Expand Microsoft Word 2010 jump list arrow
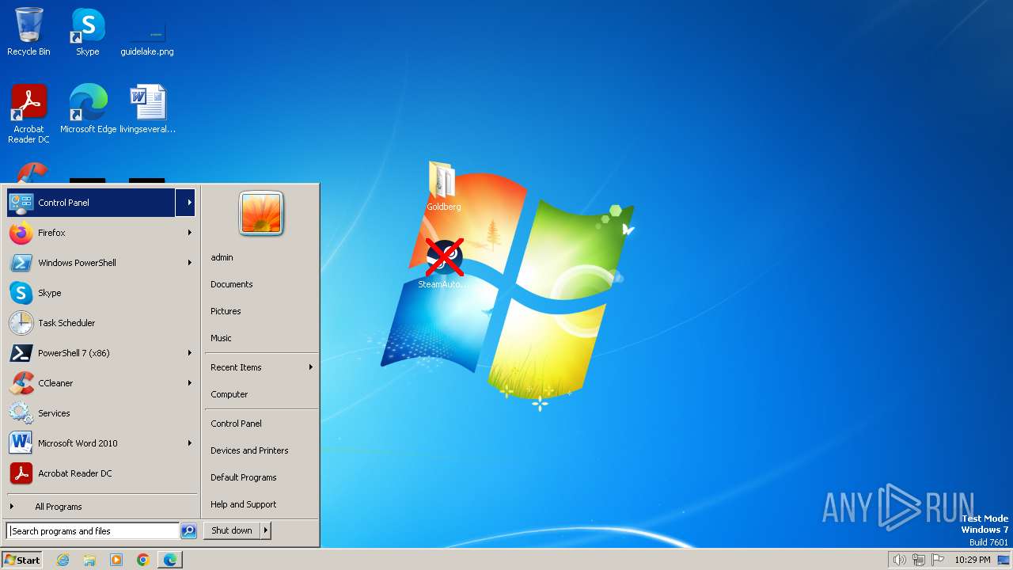 pyautogui.click(x=189, y=443)
